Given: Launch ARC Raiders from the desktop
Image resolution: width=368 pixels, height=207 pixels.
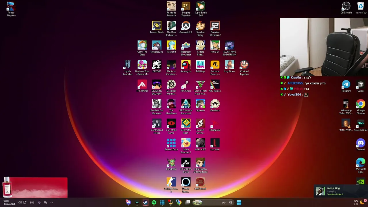Looking at the screenshot, I should pos(215,86).
